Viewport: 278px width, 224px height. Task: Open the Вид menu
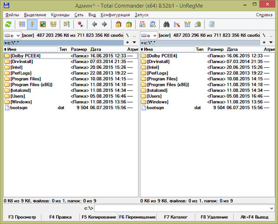pos(92,15)
